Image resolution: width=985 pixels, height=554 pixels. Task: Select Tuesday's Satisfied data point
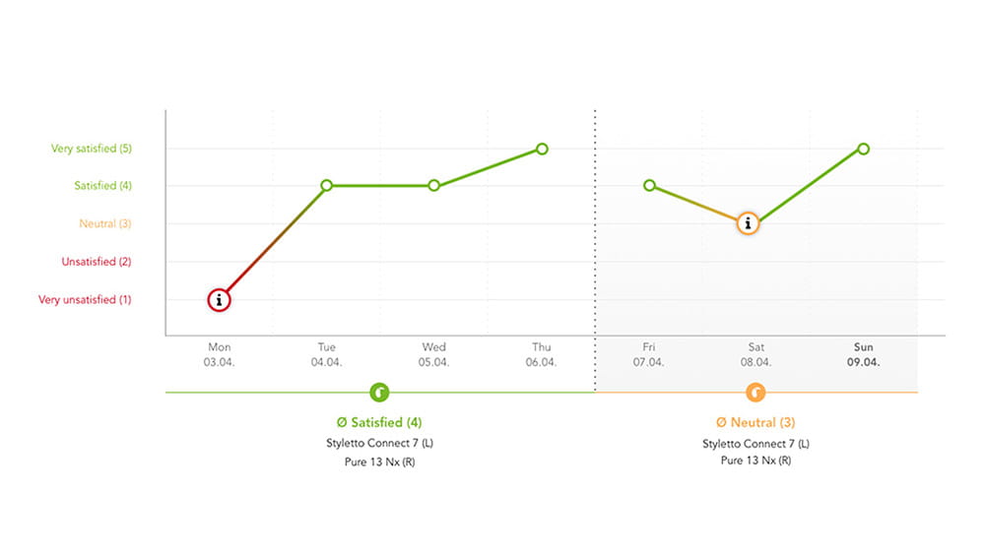coord(327,185)
